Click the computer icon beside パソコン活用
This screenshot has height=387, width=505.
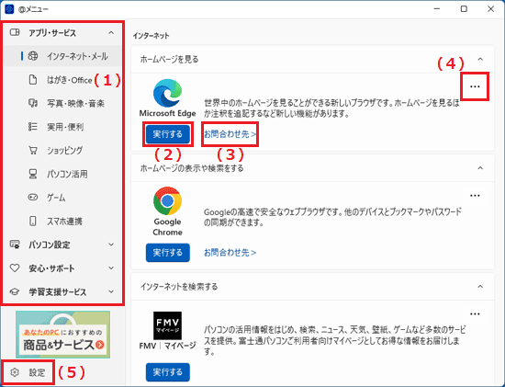pyautogui.click(x=33, y=174)
